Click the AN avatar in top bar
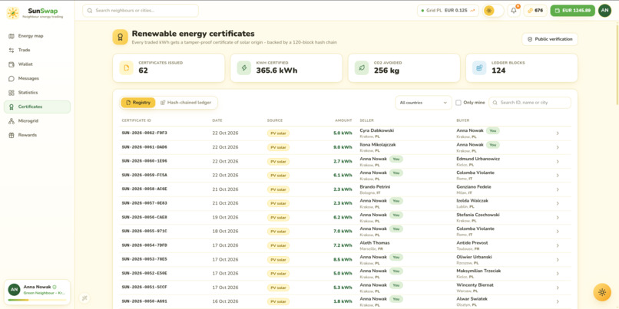Viewport: 619px width, 309px height. point(604,11)
